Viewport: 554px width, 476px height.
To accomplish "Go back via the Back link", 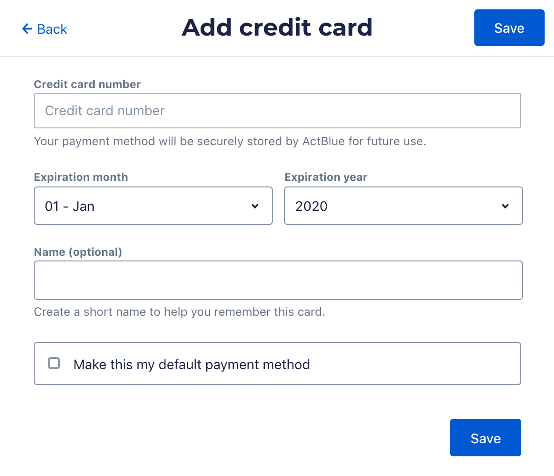I will click(45, 29).
